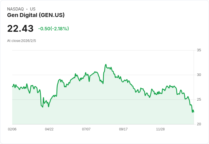209x144 pixels.
Task: Click the chart line's final rightmost point
Action: click(194, 112)
